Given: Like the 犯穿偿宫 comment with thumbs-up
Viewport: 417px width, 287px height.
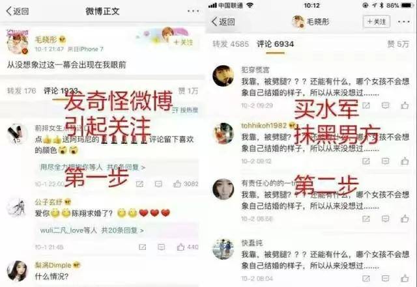Looking at the screenshot, I should pyautogui.click(x=405, y=105).
